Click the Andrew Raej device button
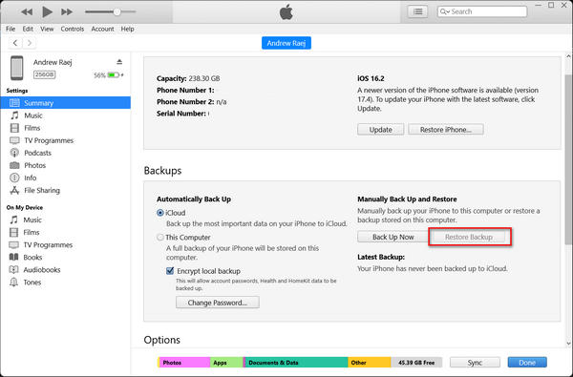The width and height of the screenshot is (573, 377). point(286,43)
